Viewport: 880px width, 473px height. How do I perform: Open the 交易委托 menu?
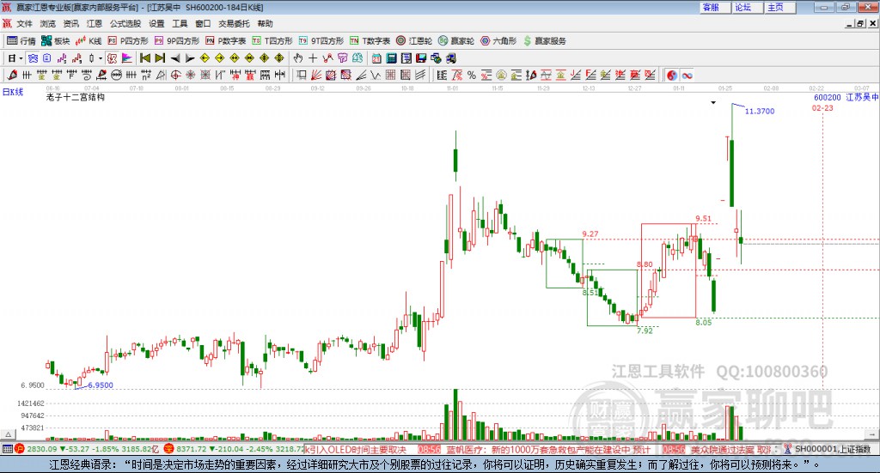point(234,23)
